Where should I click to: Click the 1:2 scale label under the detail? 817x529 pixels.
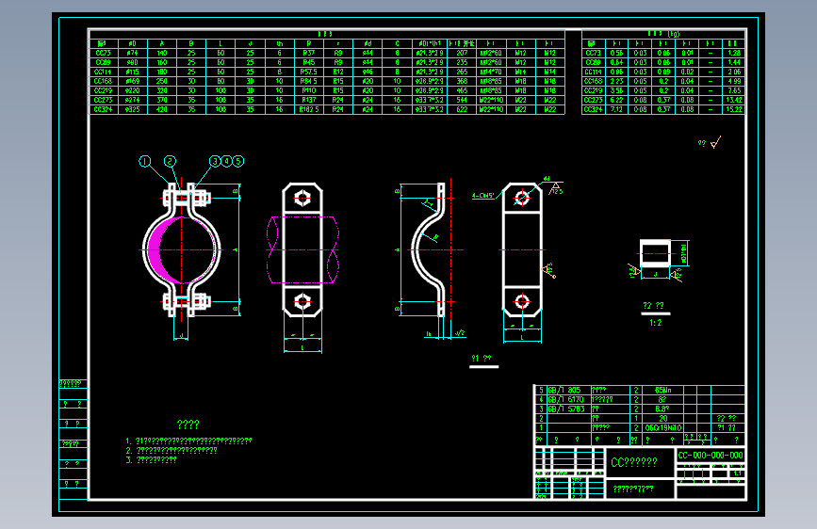coord(656,323)
